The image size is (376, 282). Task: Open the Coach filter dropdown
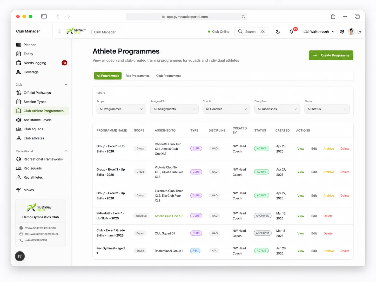pyautogui.click(x=226, y=109)
